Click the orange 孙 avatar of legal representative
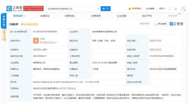The image size is (190, 109). [x=36, y=41]
